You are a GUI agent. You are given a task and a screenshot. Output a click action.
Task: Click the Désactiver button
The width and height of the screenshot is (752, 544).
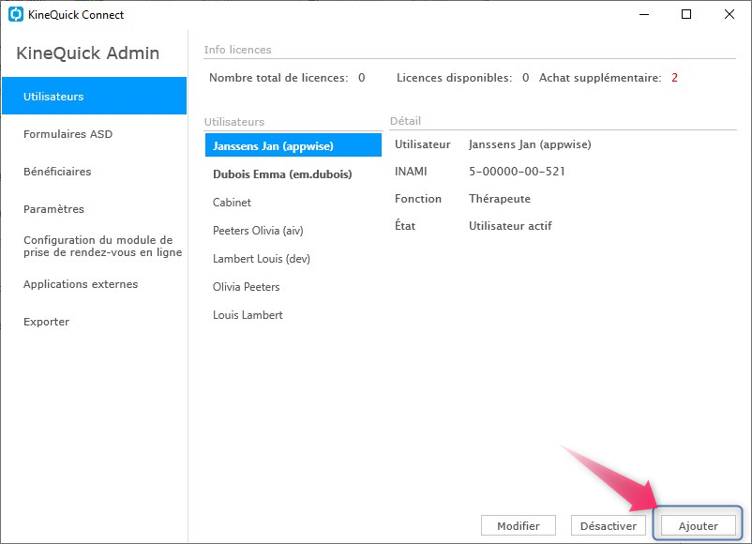[x=609, y=526]
